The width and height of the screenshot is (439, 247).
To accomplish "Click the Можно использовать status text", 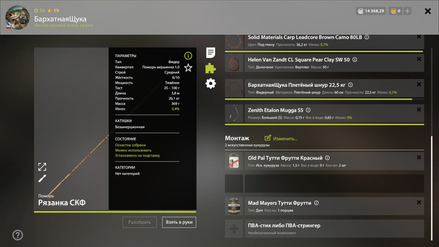I will [133, 150].
